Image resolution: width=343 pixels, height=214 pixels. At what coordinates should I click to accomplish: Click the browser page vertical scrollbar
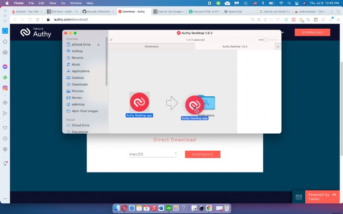341,109
